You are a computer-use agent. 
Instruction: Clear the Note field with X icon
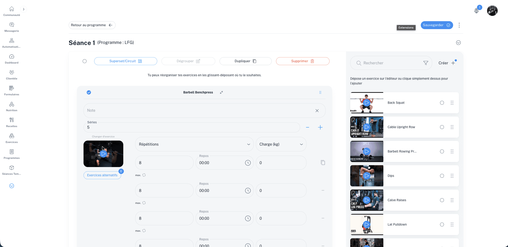tap(317, 111)
